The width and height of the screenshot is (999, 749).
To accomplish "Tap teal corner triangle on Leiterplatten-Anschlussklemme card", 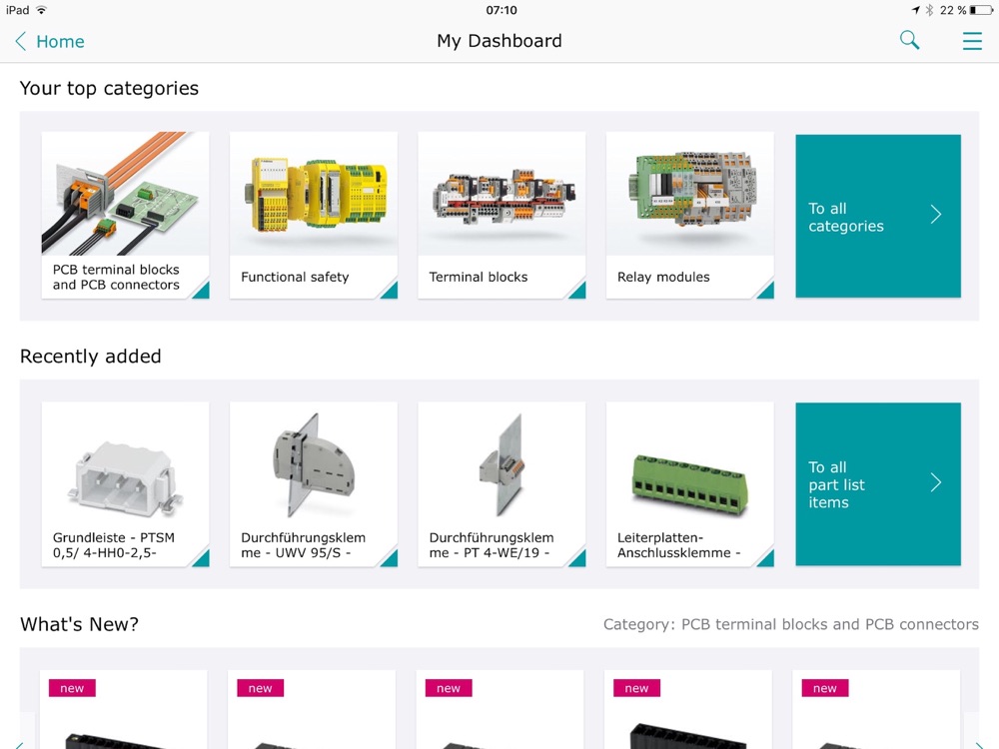I will 767,560.
